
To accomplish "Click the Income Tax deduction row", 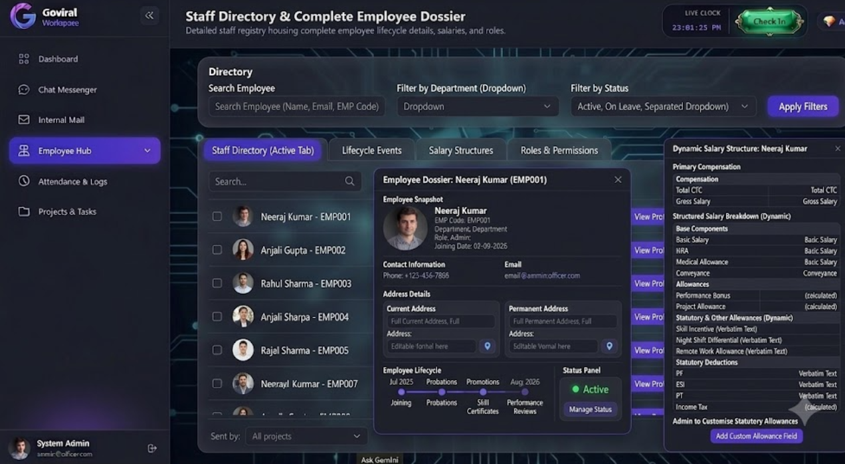I will (x=756, y=407).
